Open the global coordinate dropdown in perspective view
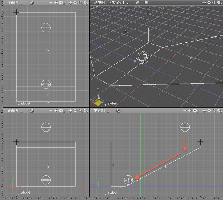The image size is (223, 200). click(111, 104)
